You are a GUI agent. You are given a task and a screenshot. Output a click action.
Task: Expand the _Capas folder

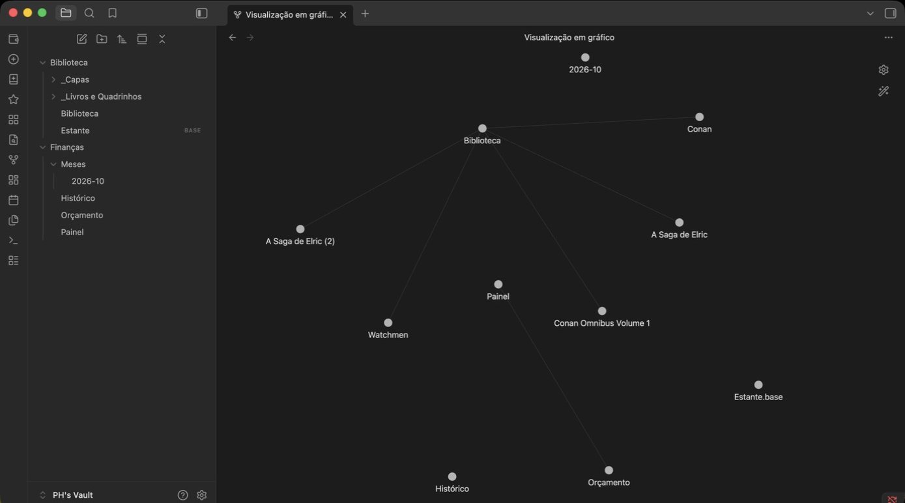point(53,79)
